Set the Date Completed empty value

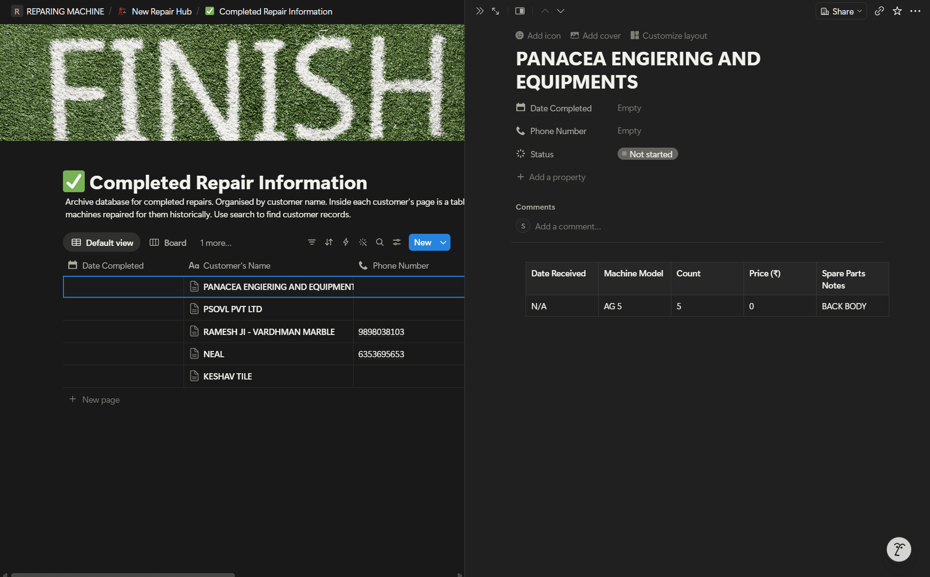pyautogui.click(x=629, y=108)
